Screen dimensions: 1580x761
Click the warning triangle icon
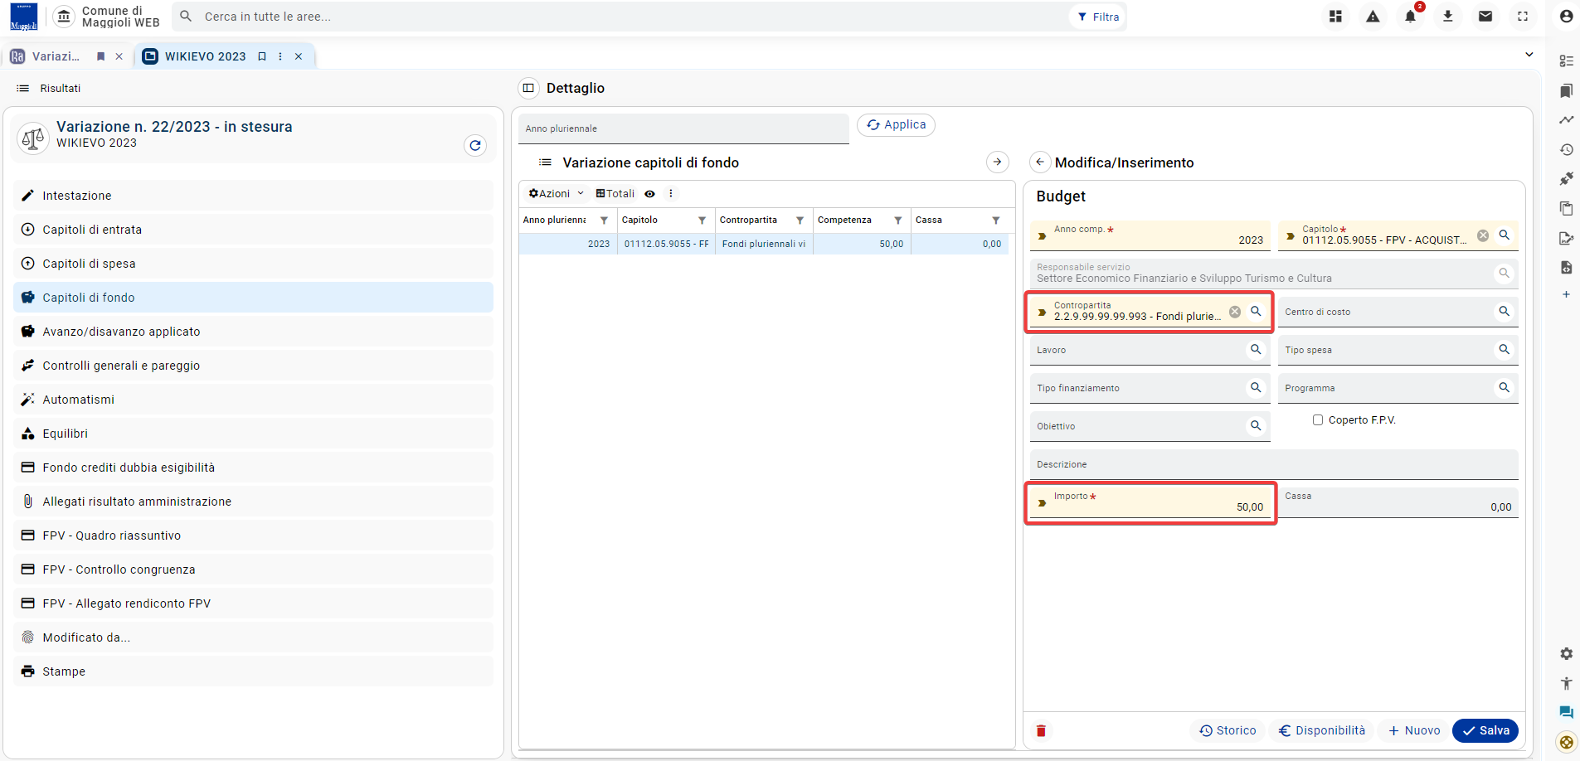tap(1373, 17)
